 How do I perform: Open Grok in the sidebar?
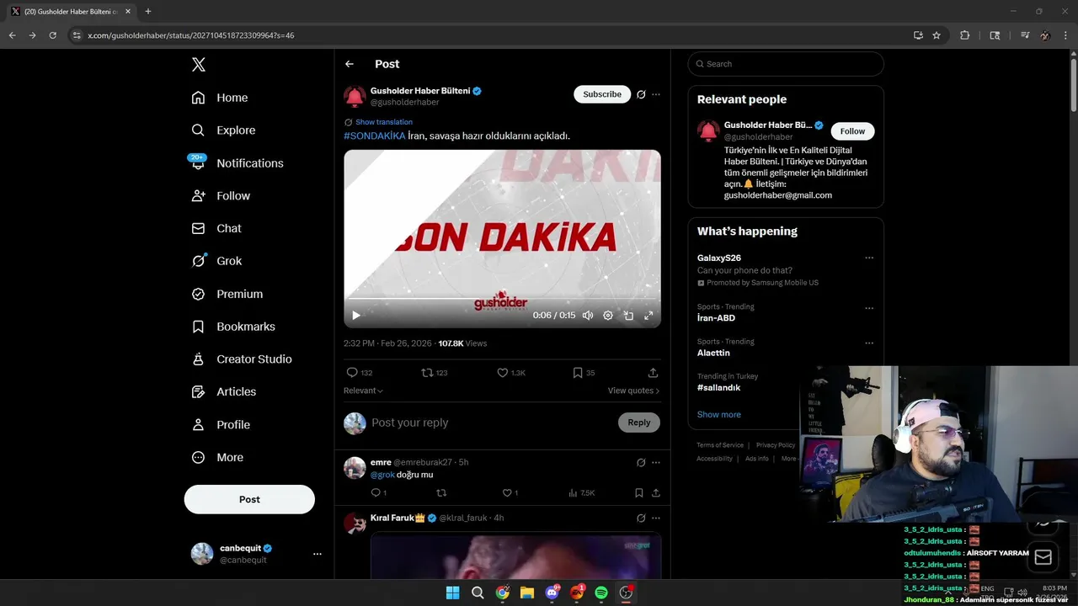(x=216, y=261)
